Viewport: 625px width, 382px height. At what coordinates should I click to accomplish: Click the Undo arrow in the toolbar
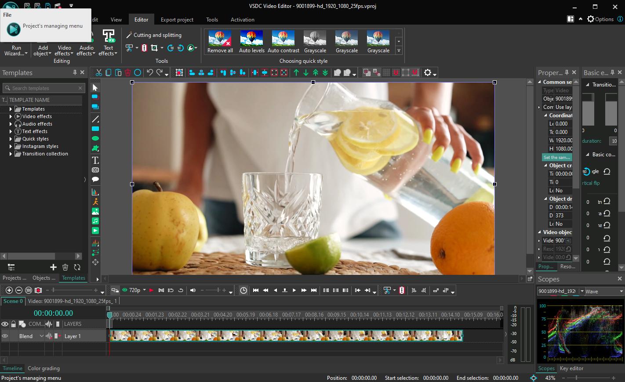[x=149, y=72]
